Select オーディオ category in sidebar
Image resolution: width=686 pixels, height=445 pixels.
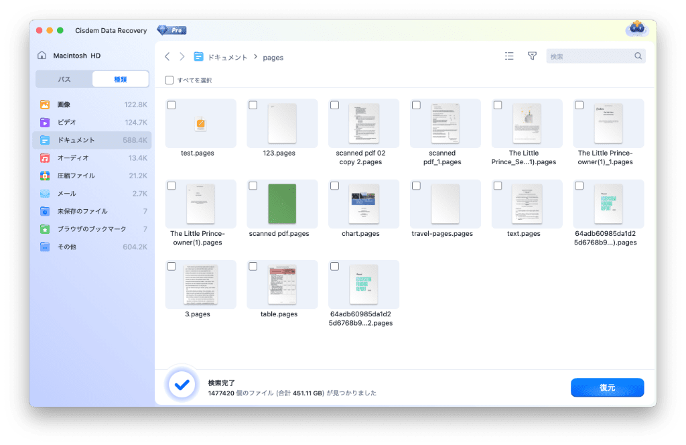pos(92,158)
